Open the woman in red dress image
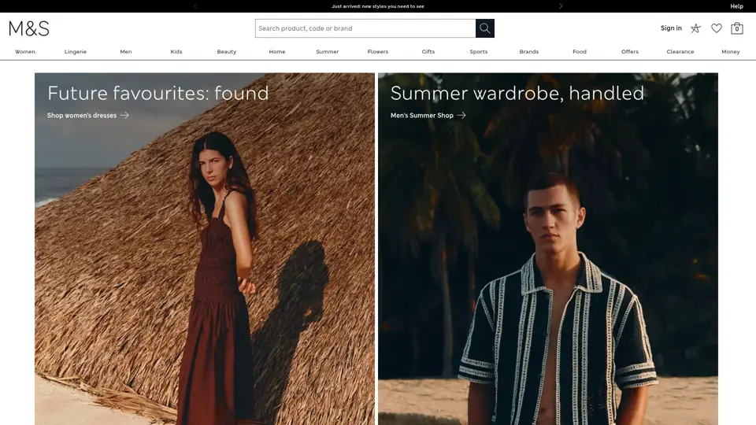The image size is (756, 425). (205, 249)
